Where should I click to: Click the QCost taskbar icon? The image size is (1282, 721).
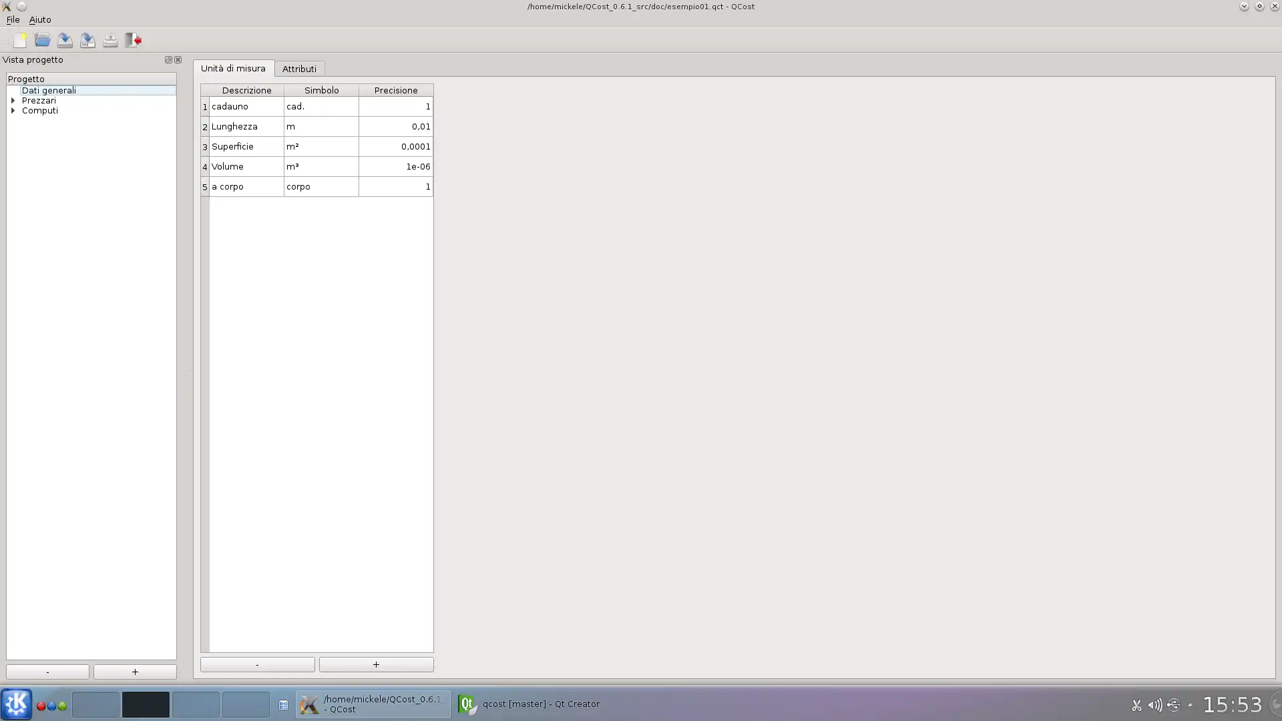(374, 704)
